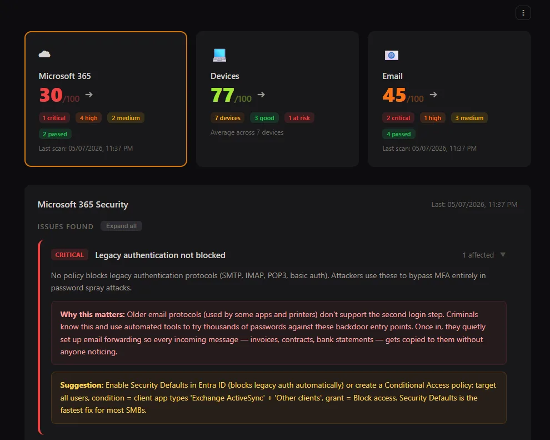Viewport: 550px width, 440px height.
Task: Click the Email score 45
Action: pyautogui.click(x=394, y=95)
